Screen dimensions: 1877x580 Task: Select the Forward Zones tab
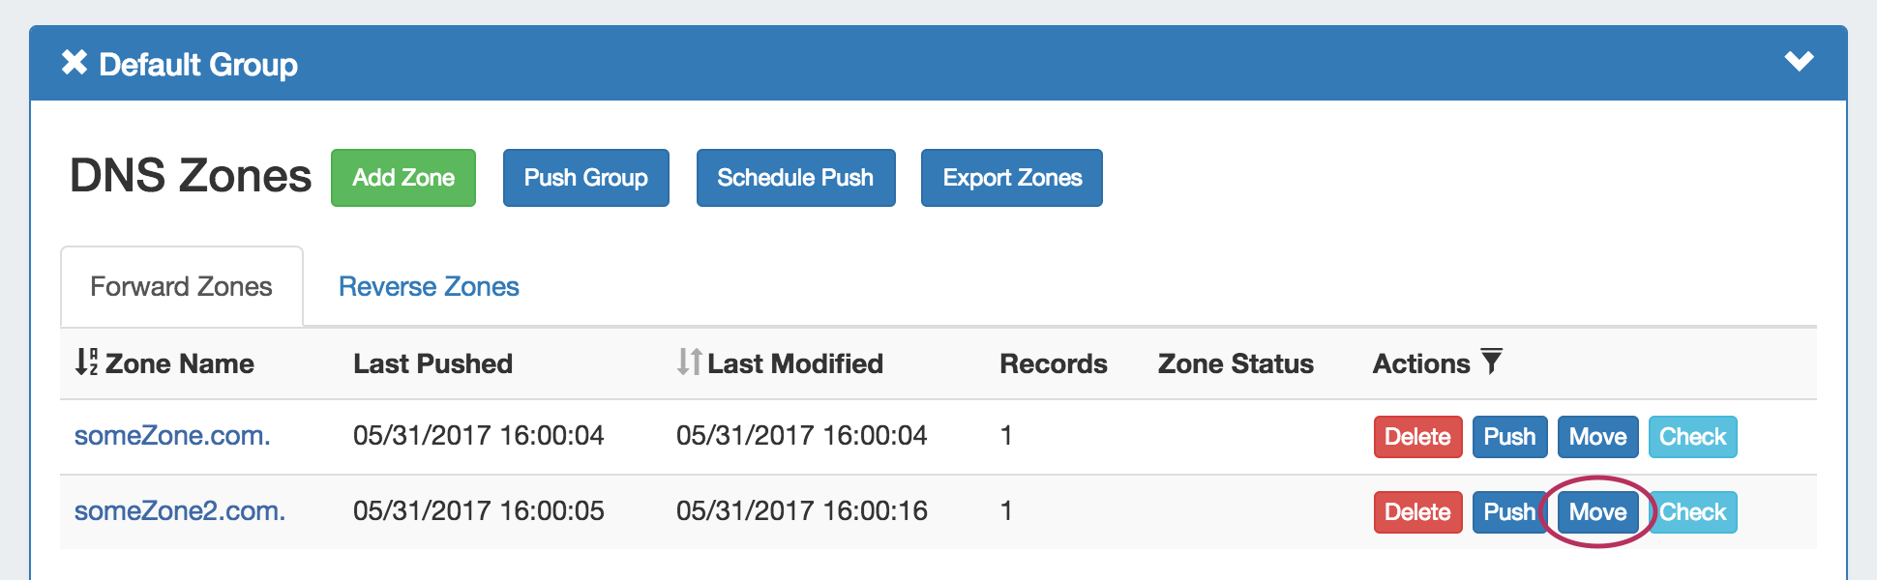(181, 287)
